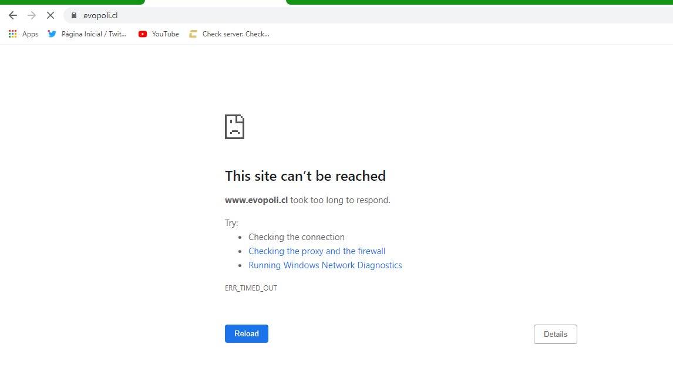Screen dimensions: 673x378
Task: View site info via the lock icon
Action: 74,15
